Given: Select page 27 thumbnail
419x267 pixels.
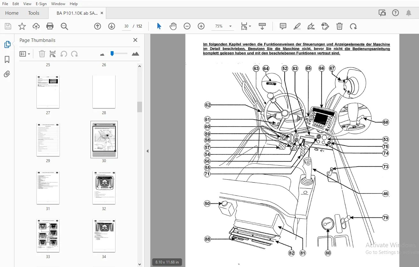Looking at the screenshot, I should [48, 91].
